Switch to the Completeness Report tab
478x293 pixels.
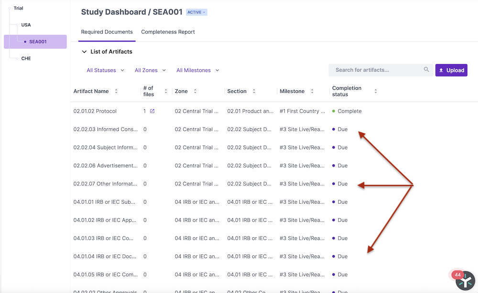tap(168, 32)
